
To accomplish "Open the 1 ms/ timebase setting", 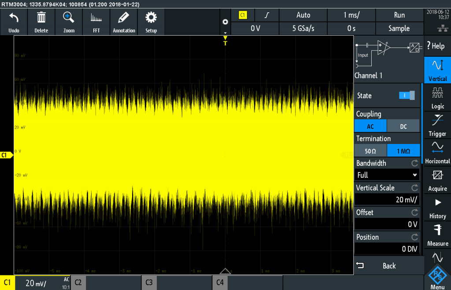I will point(351,15).
